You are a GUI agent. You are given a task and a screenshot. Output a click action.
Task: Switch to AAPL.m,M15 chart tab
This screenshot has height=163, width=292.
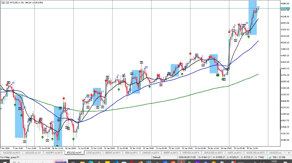point(235,153)
